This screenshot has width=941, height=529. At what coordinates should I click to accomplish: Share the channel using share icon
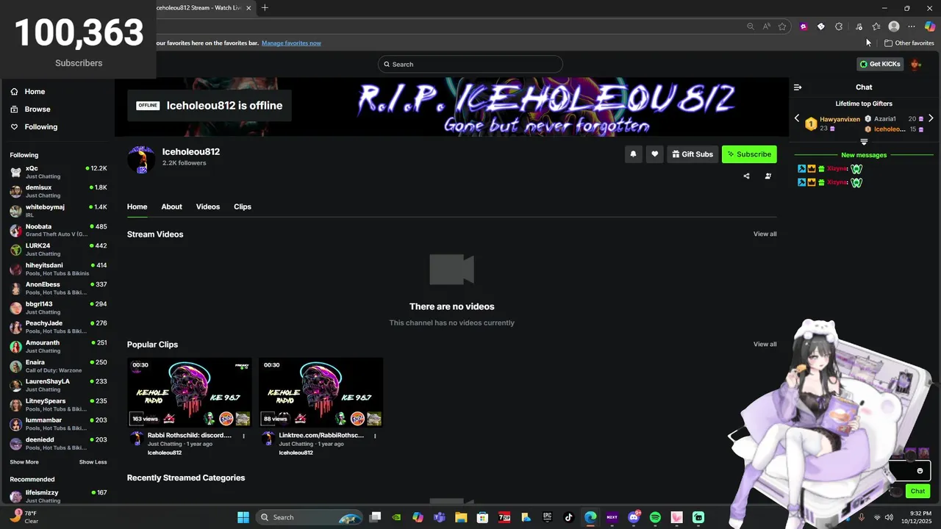tap(746, 176)
